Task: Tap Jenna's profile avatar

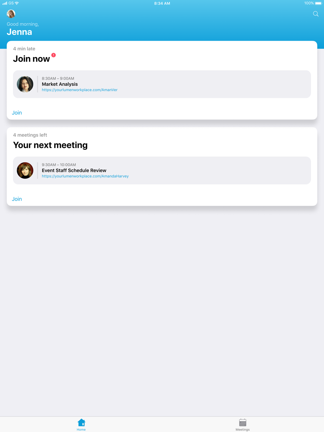Action: [x=11, y=14]
